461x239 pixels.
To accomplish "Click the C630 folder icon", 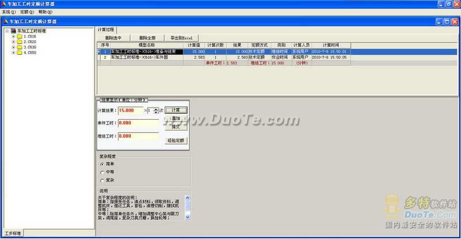I will 20,47.
